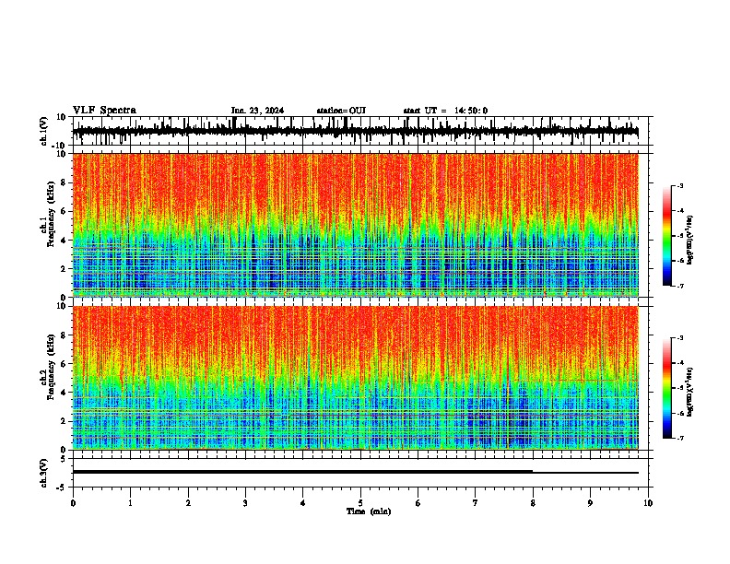The width and height of the screenshot is (730, 564).
Task: Click time axis tick label "5"
Action: point(360,503)
